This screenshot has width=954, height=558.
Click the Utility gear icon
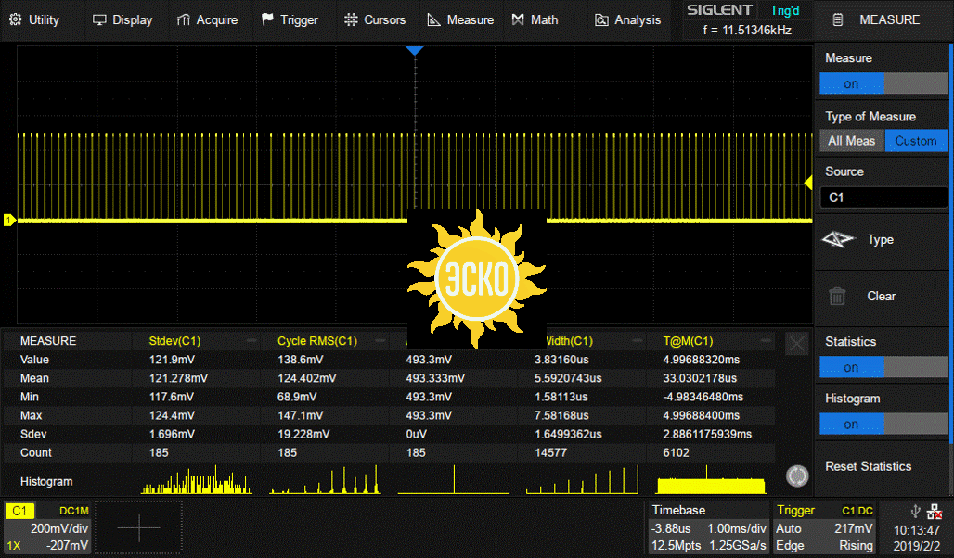pyautogui.click(x=16, y=20)
